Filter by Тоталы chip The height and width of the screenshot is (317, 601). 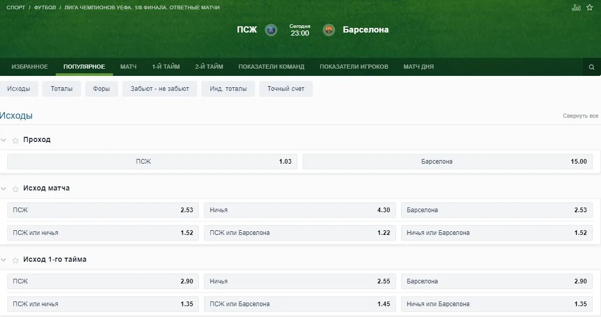tap(62, 89)
